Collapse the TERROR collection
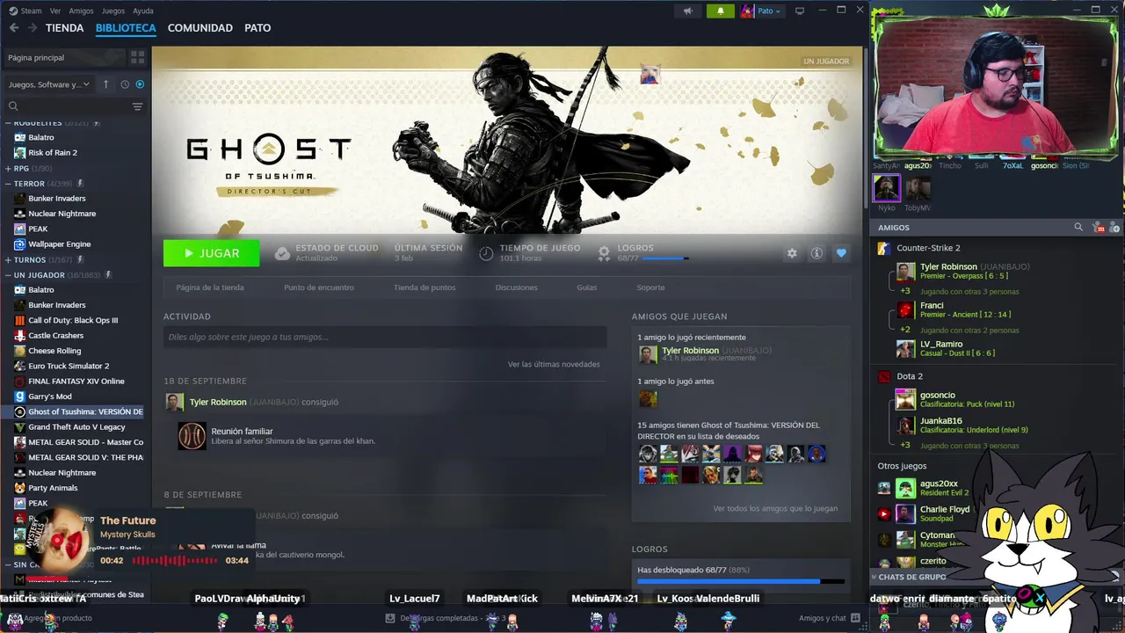This screenshot has height=633, width=1125. tap(7, 184)
